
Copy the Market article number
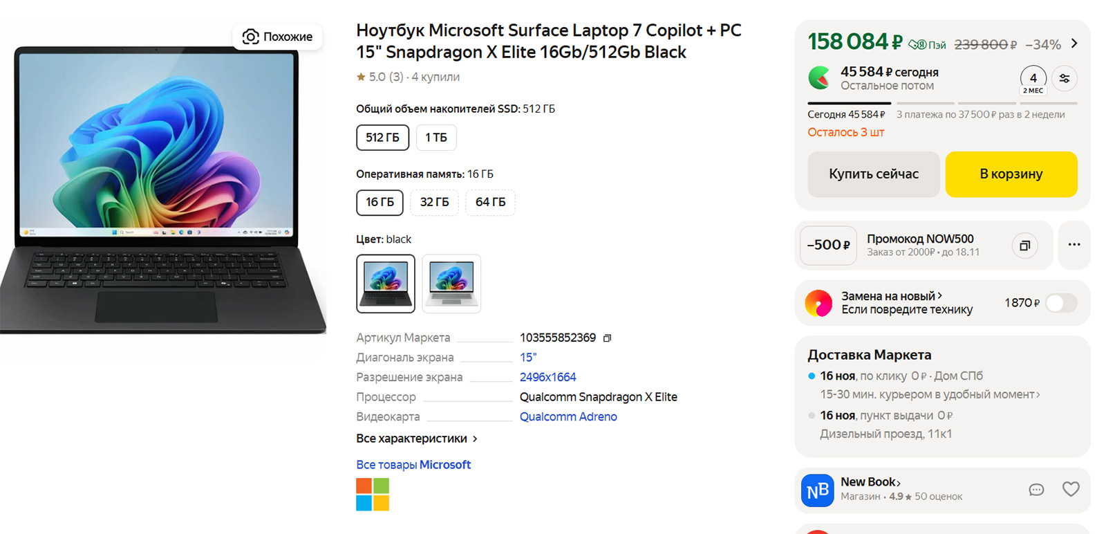tap(608, 338)
